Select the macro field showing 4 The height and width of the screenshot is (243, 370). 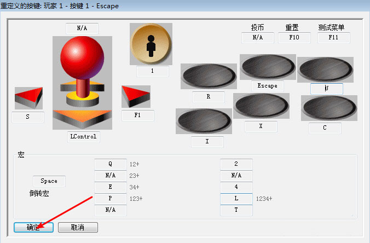coord(236,187)
